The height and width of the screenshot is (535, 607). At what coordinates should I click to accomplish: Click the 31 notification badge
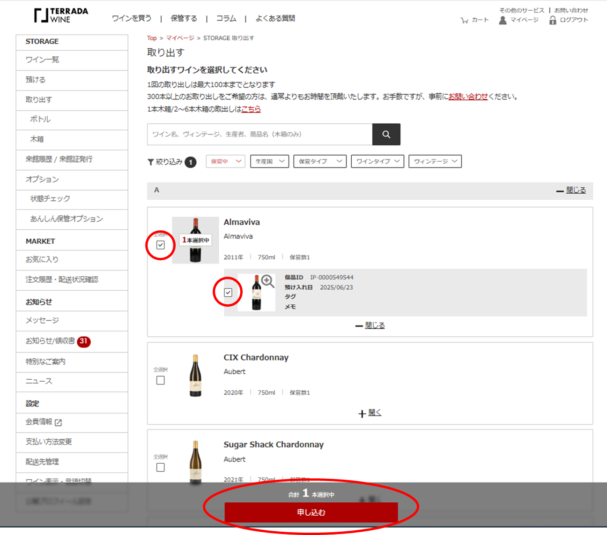[84, 341]
